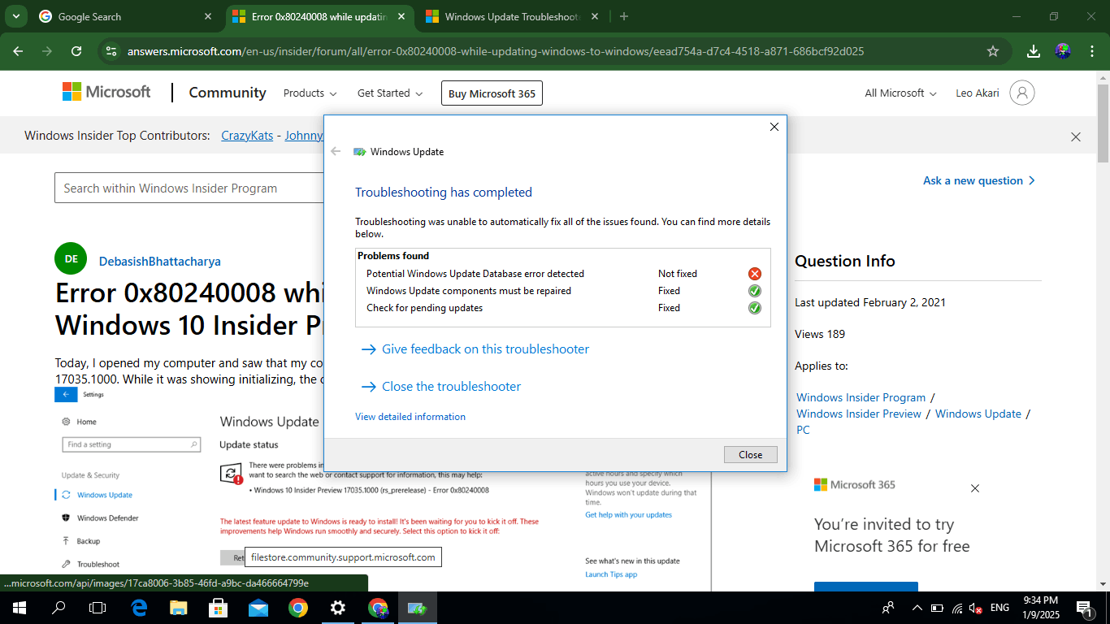The width and height of the screenshot is (1110, 624).
Task: Click the Buy Microsoft 365 button
Action: click(x=492, y=93)
